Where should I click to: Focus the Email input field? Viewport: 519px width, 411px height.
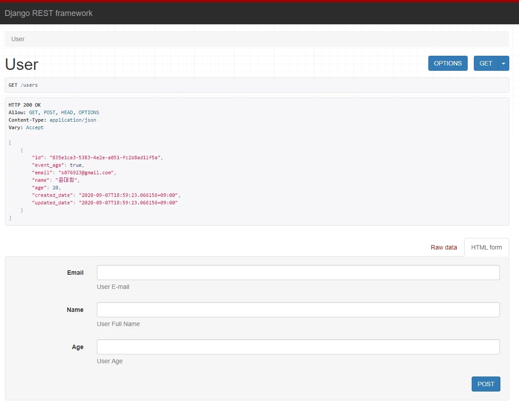298,273
